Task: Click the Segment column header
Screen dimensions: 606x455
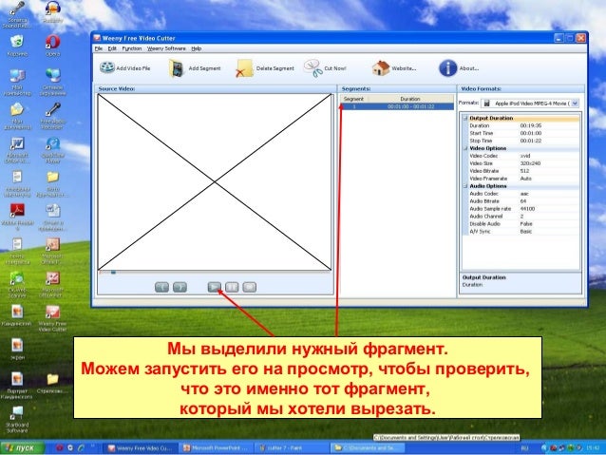Action: (x=353, y=99)
